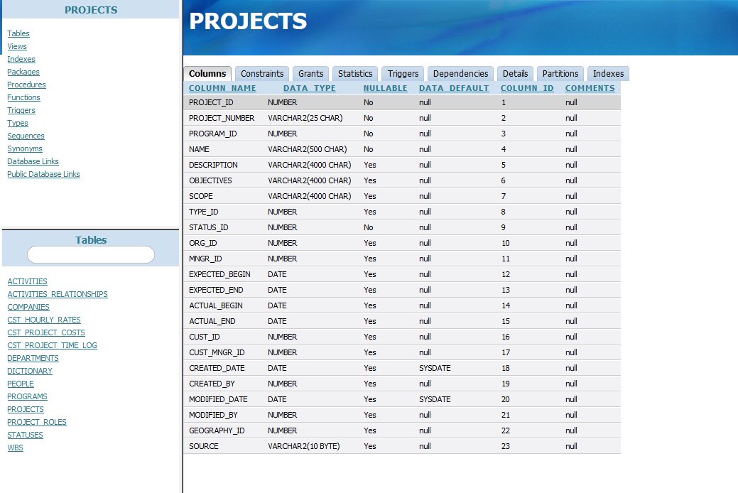Viewport: 738px width, 493px height.
Task: Open the Views link in sidebar
Action: point(17,46)
